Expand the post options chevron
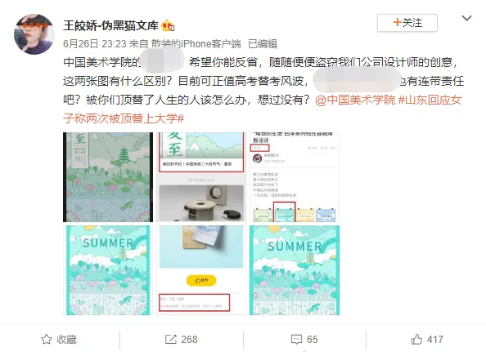 click(467, 18)
